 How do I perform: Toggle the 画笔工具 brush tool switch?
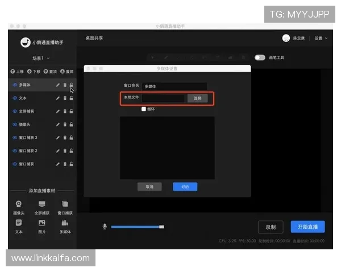[260, 57]
